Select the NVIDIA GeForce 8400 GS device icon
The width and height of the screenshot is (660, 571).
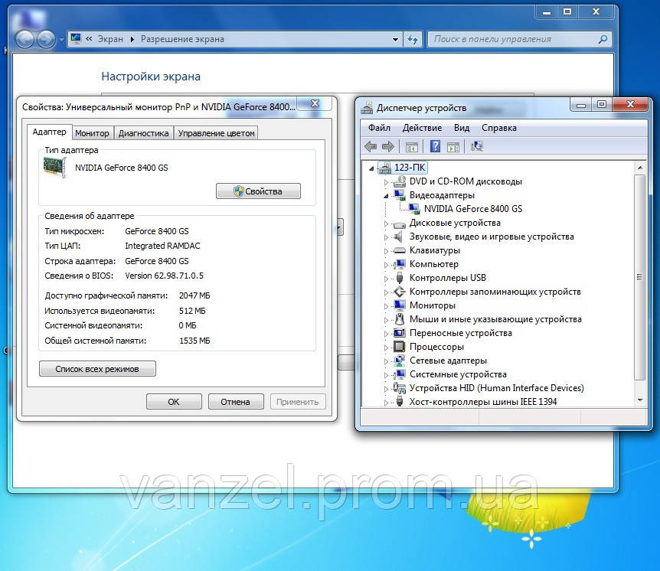pos(414,209)
